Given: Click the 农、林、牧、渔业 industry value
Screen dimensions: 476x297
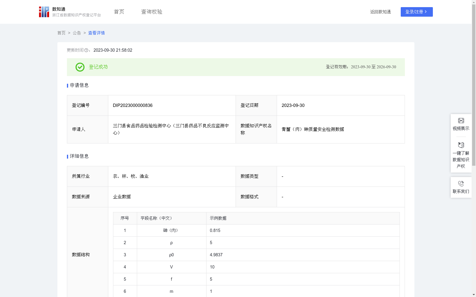Looking at the screenshot, I should [x=131, y=176].
